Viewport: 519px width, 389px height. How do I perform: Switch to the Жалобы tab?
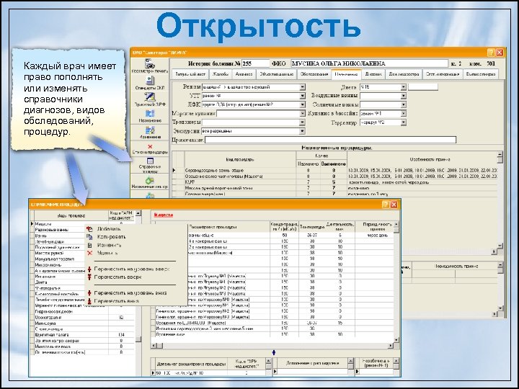tap(221, 74)
